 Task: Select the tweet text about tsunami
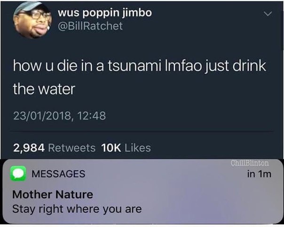(140, 77)
